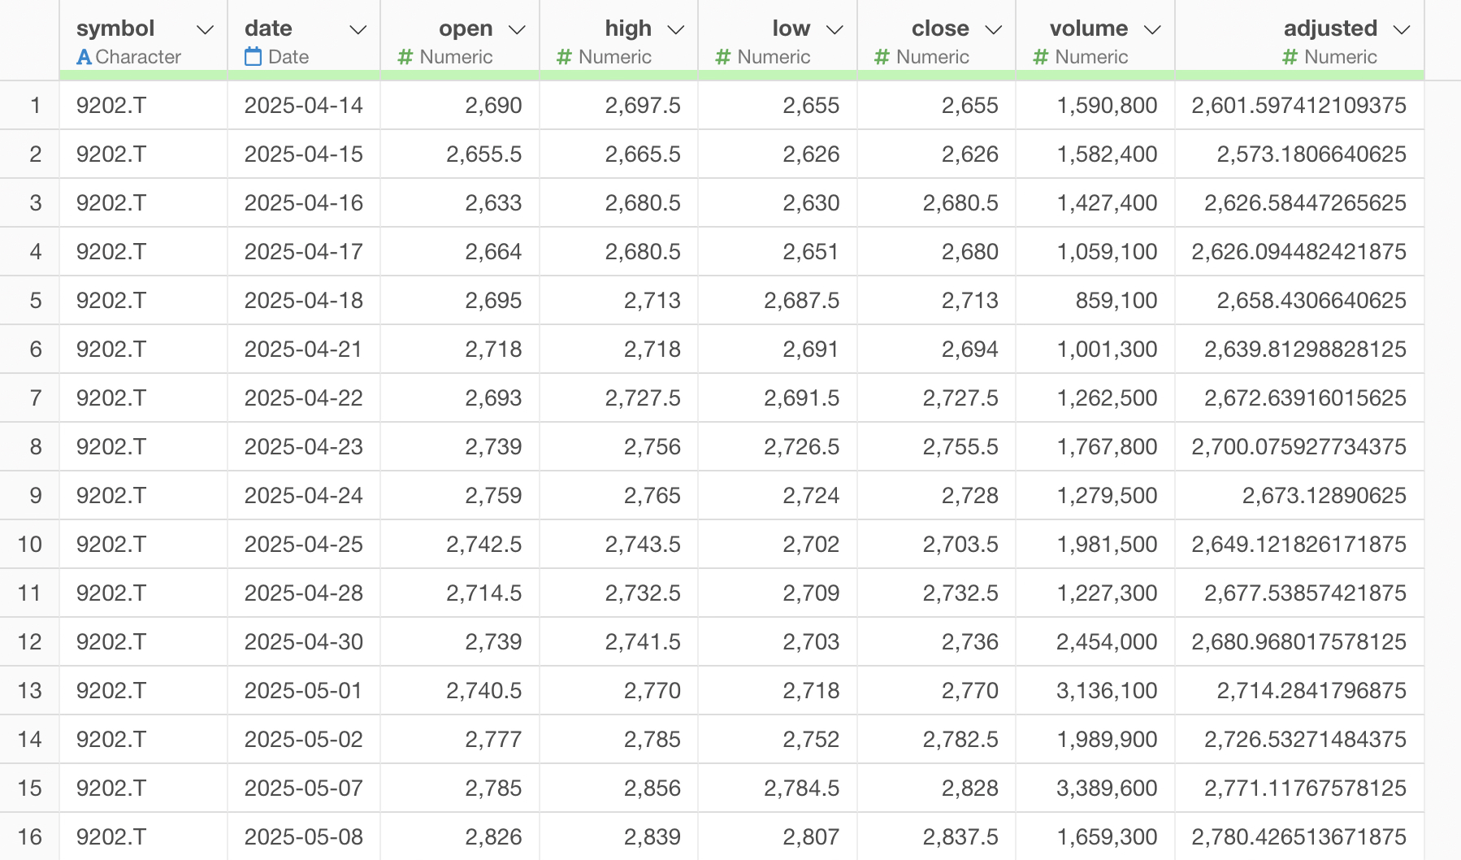Click the Numeric hash icon under open
1461x860 pixels.
coord(405,57)
